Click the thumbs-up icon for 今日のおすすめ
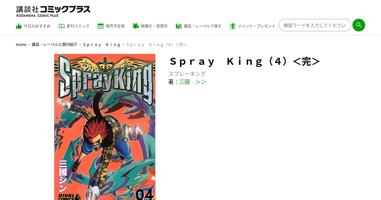This screenshot has width=381, height=200. 19,26
